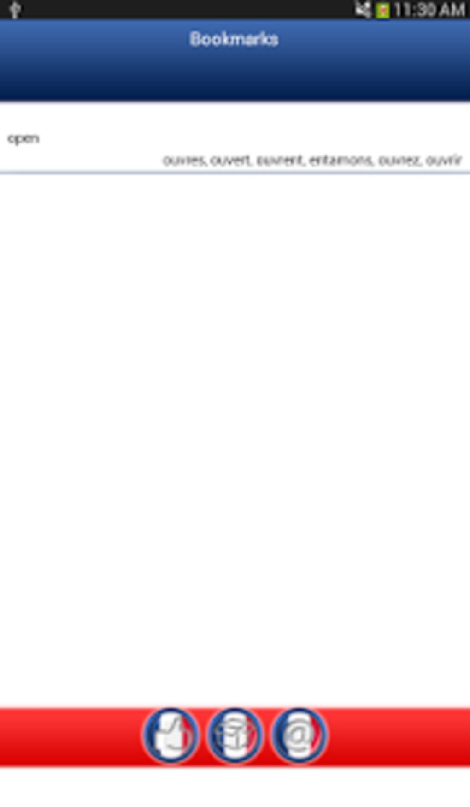Tap the @ email contact icon
This screenshot has width=470, height=807.
point(299,735)
